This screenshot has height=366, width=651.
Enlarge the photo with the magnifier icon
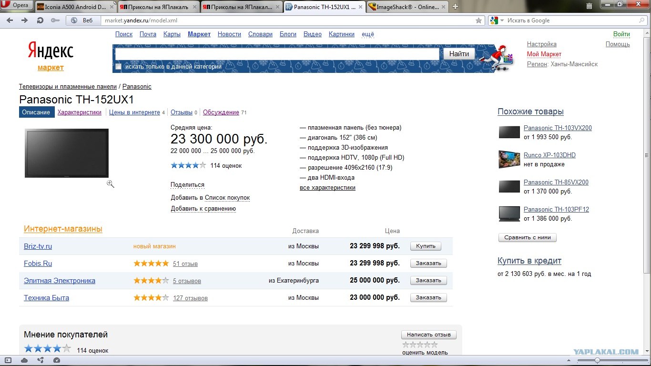pyautogui.click(x=111, y=184)
